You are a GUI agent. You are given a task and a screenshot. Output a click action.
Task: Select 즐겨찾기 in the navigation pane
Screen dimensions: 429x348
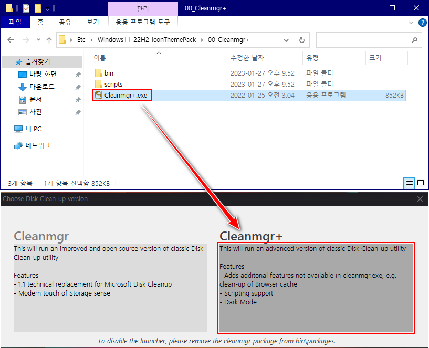pos(42,62)
